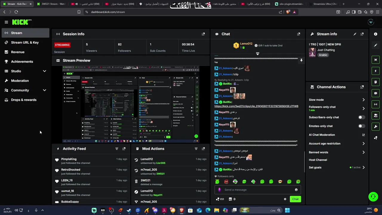Image resolution: width=382 pixels, height=215 pixels.
Task: Click the Stream Preview thumbnail
Action: [x=131, y=104]
